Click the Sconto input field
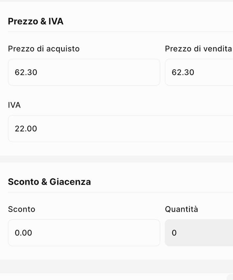The height and width of the screenshot is (280, 233). coord(84,233)
